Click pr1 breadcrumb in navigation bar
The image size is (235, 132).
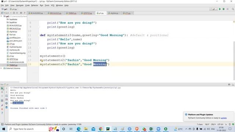[4, 9]
